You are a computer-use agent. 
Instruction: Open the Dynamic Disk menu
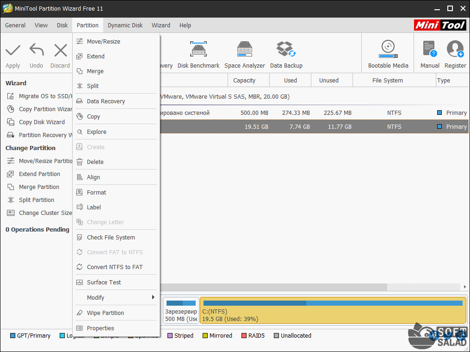(125, 25)
